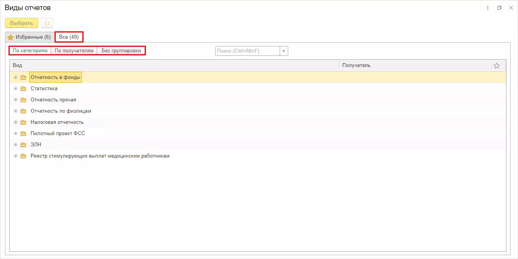
Task: Select the Отчетность в фонды row
Action: [x=258, y=77]
